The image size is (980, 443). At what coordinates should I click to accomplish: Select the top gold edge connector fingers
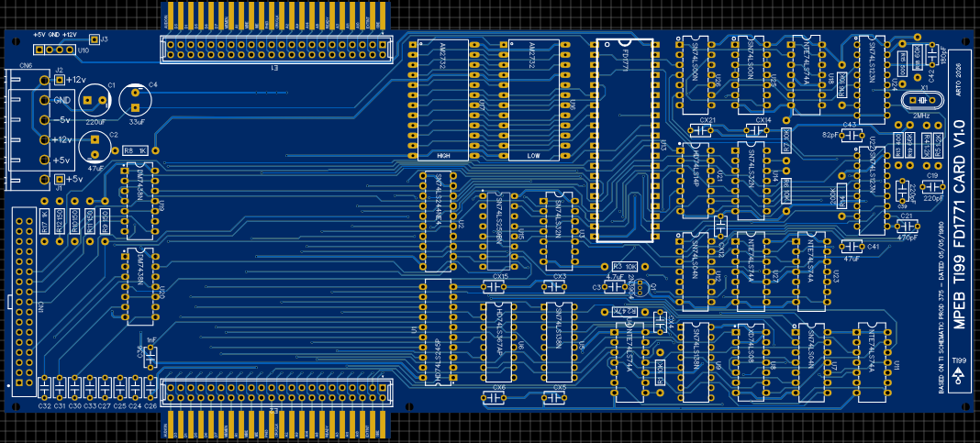(275, 17)
